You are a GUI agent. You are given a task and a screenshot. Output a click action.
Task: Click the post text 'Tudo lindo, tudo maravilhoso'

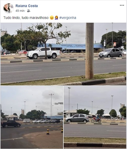coord(26,18)
